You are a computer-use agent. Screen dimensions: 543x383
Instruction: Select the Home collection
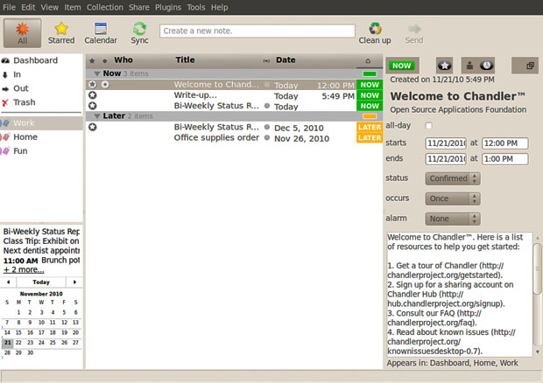point(25,137)
